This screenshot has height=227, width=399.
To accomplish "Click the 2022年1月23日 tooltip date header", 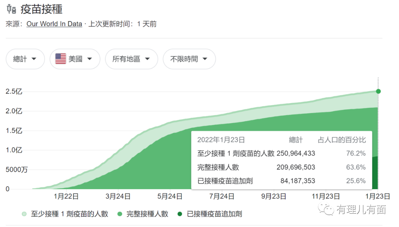I will 221,140.
